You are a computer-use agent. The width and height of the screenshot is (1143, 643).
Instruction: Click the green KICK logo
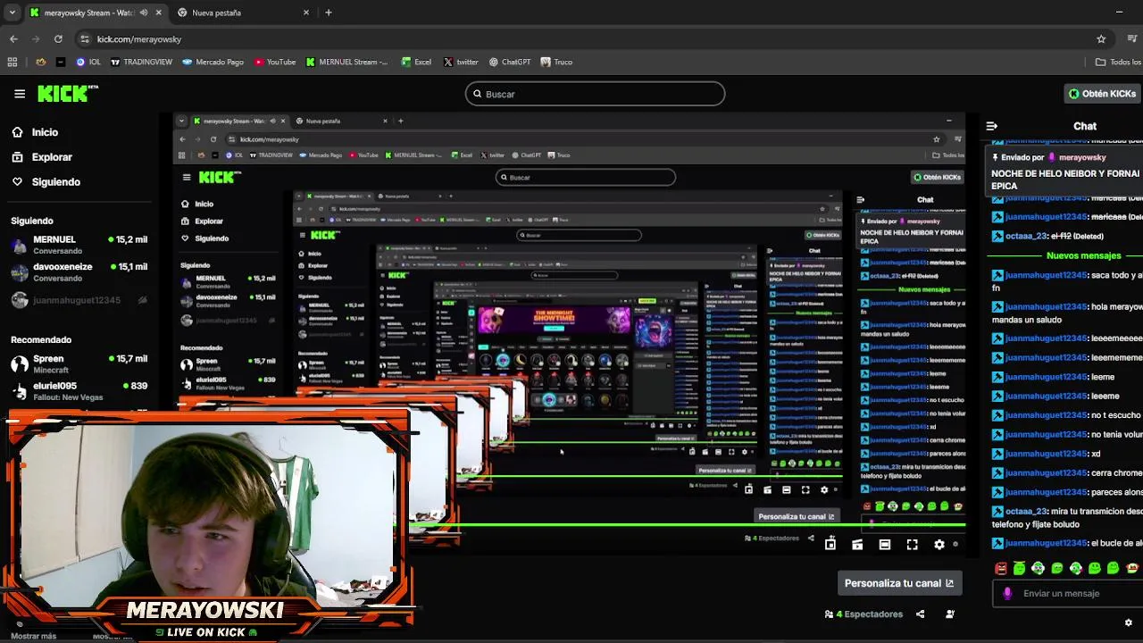click(x=67, y=94)
